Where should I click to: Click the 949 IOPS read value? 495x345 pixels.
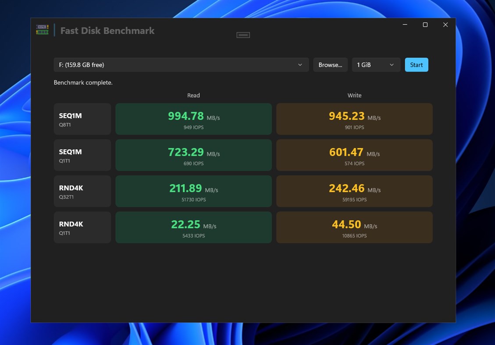coord(193,127)
